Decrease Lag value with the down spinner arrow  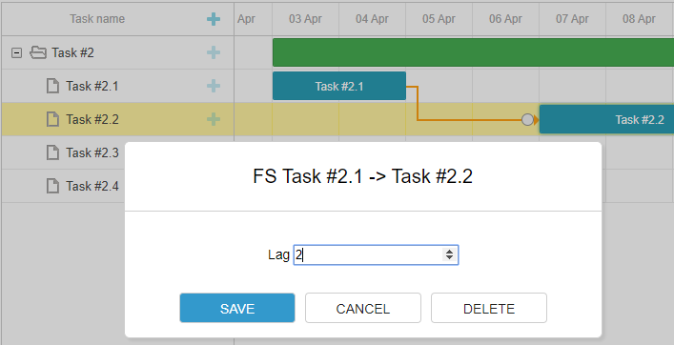tap(449, 257)
